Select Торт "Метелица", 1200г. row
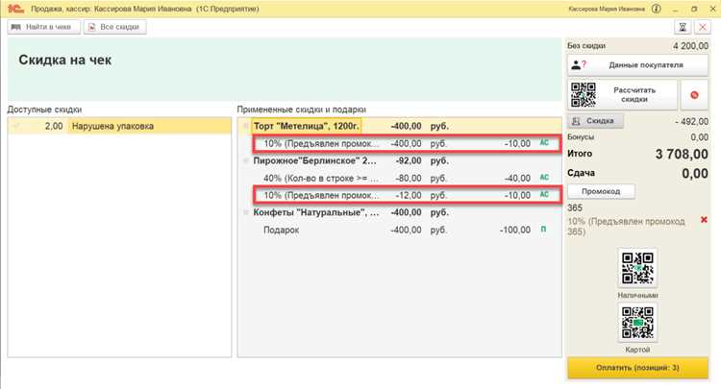 [x=400, y=126]
